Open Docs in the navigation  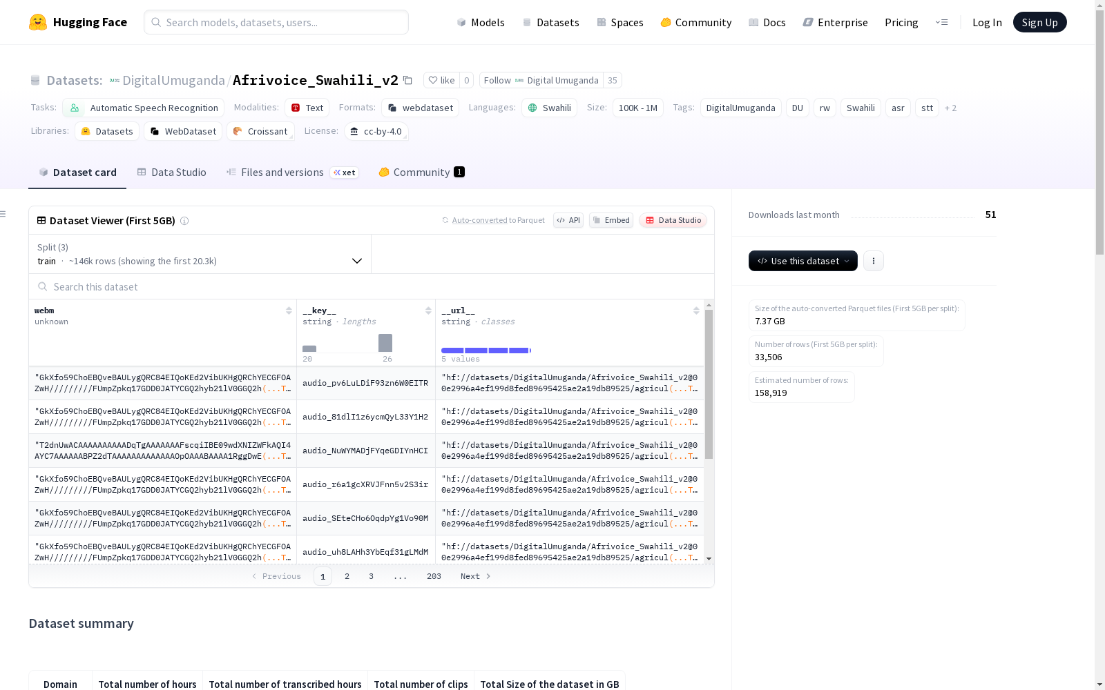click(767, 22)
